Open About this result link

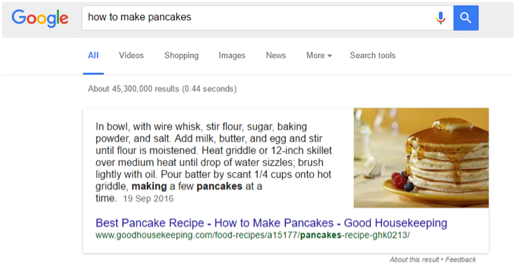pos(414,259)
